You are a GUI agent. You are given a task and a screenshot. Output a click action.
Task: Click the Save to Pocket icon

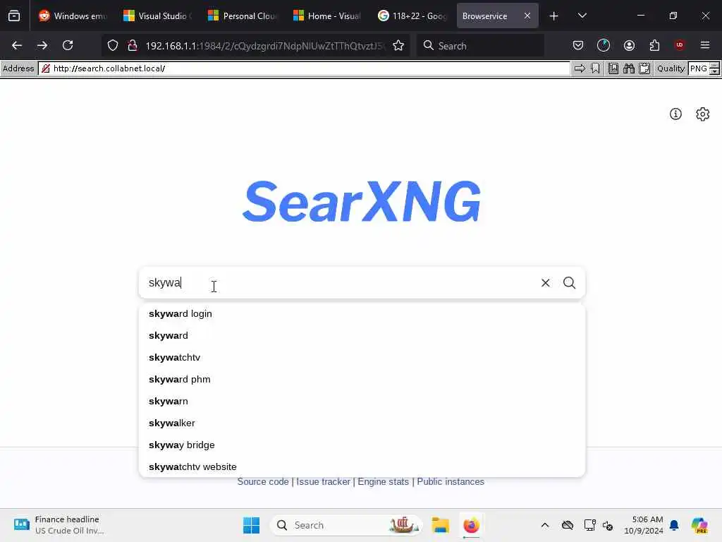[x=578, y=45]
